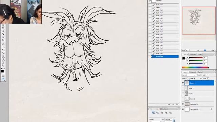This screenshot has height=122, width=217.
Task: Toggle lock transparent pixels
Action: (x=187, y=79)
